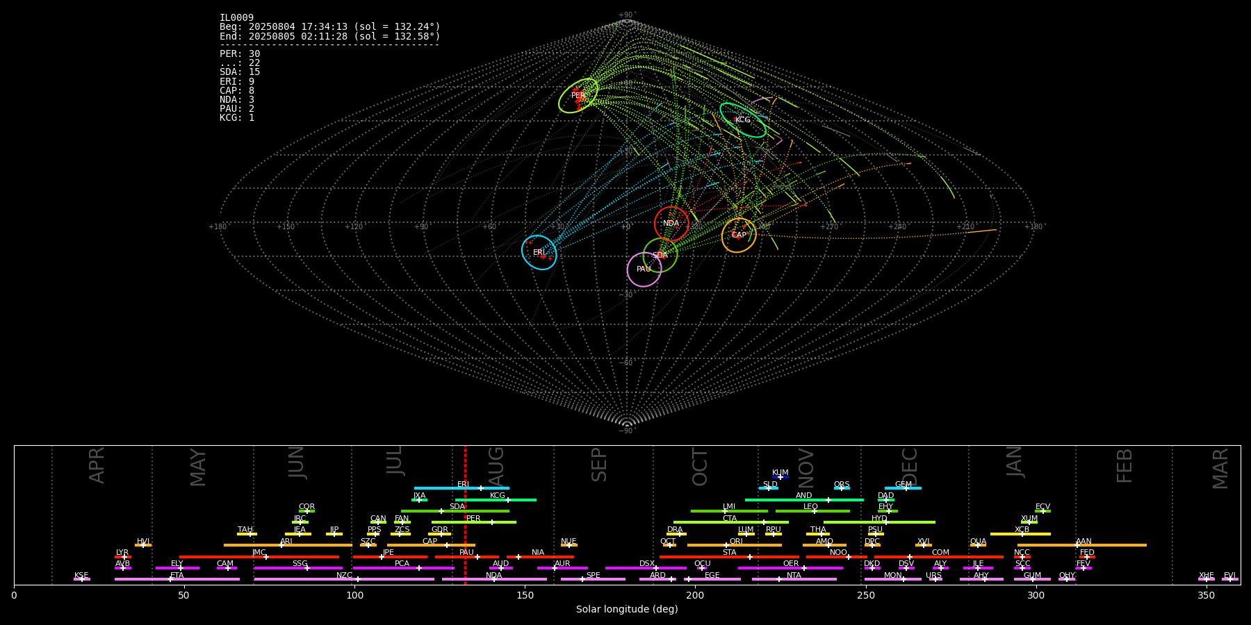1251x625 pixels.
Task: Select the 'KCG: 1' count entry
Action: (x=237, y=117)
